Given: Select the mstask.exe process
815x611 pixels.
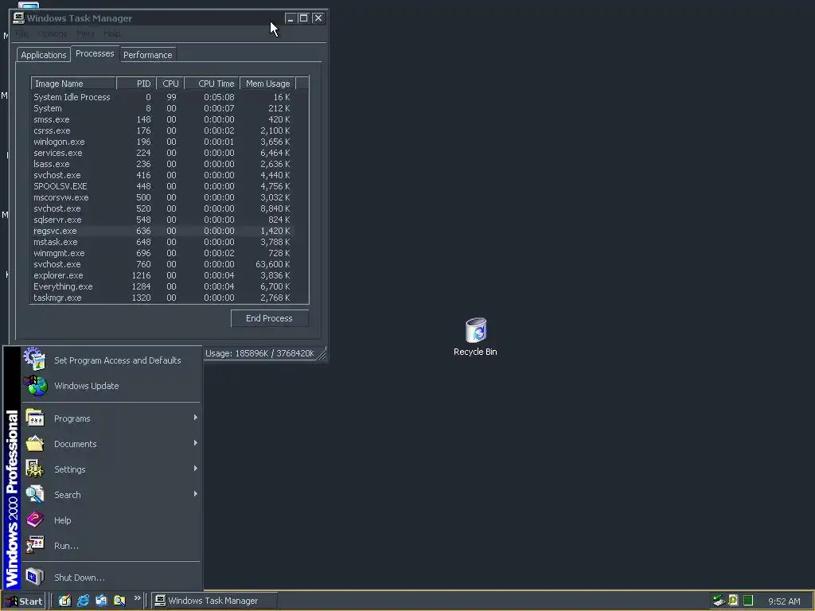Looking at the screenshot, I should point(162,242).
